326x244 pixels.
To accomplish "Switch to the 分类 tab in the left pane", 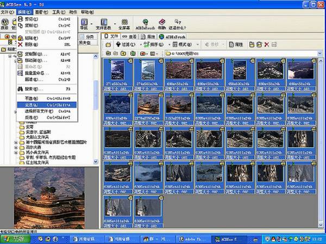I will click(x=87, y=37).
